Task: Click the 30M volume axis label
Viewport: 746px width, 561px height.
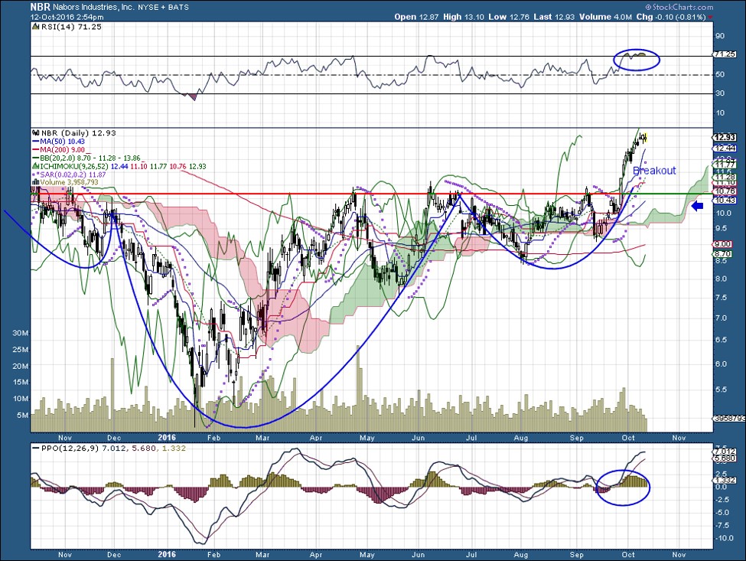Action: click(x=21, y=333)
